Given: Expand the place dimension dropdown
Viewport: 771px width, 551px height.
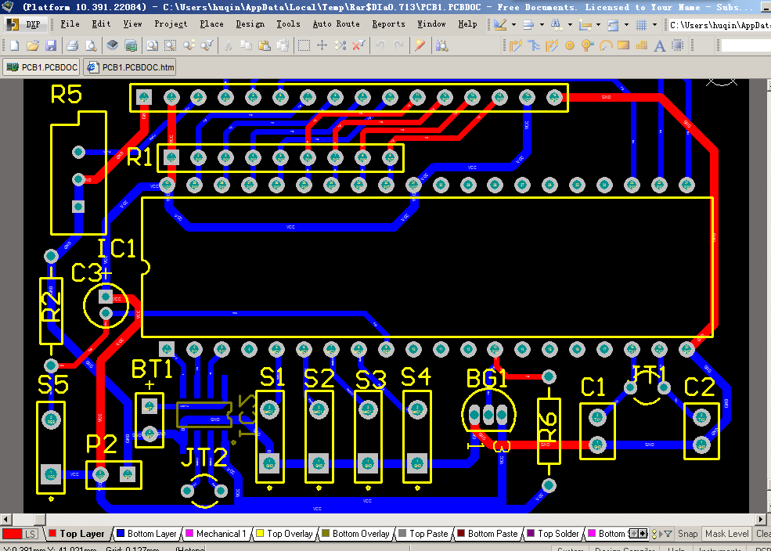Looking at the screenshot, I should (x=599, y=24).
